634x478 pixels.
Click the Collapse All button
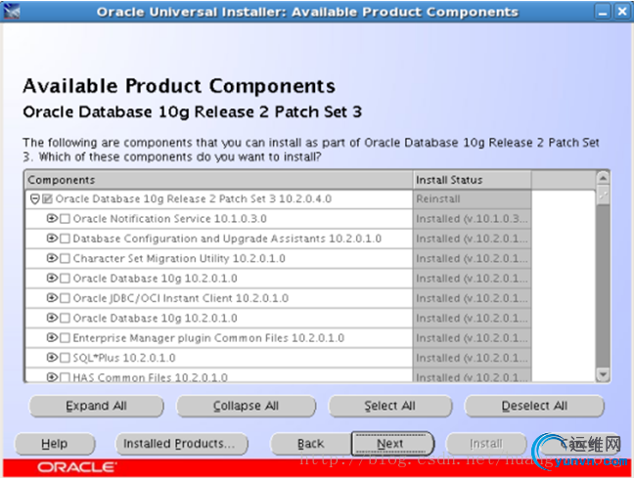pyautogui.click(x=246, y=406)
